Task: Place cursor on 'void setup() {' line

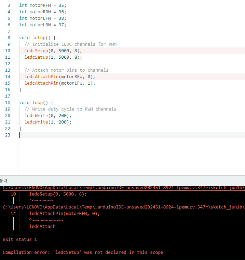Action: click(37, 38)
